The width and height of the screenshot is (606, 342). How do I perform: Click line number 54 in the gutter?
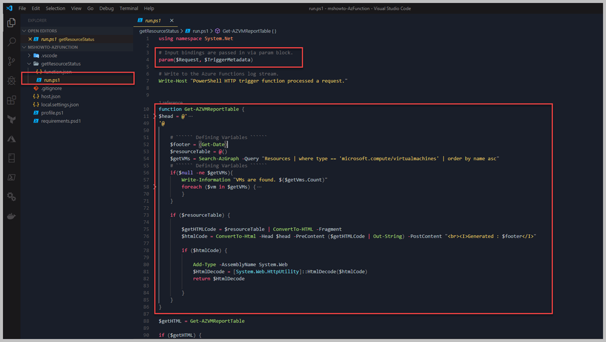[x=146, y=159]
